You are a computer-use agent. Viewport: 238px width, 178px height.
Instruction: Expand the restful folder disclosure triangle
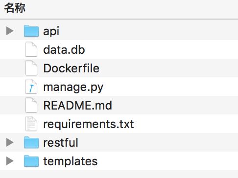tap(10, 142)
